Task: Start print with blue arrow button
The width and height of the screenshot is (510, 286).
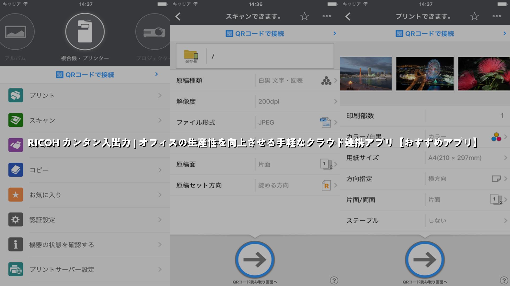Action: coord(425,260)
